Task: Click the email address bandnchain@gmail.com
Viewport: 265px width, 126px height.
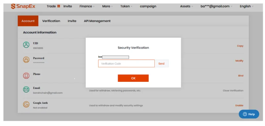Action: tap(48, 93)
